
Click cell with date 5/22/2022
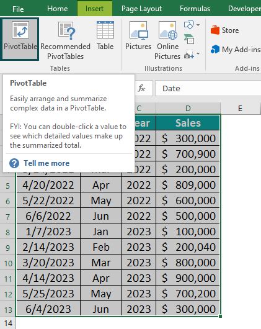coord(48,201)
